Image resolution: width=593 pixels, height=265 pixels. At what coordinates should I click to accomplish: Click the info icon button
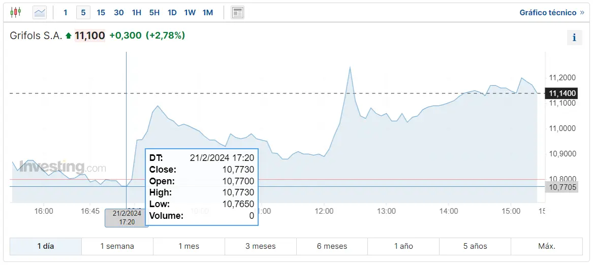pyautogui.click(x=574, y=37)
